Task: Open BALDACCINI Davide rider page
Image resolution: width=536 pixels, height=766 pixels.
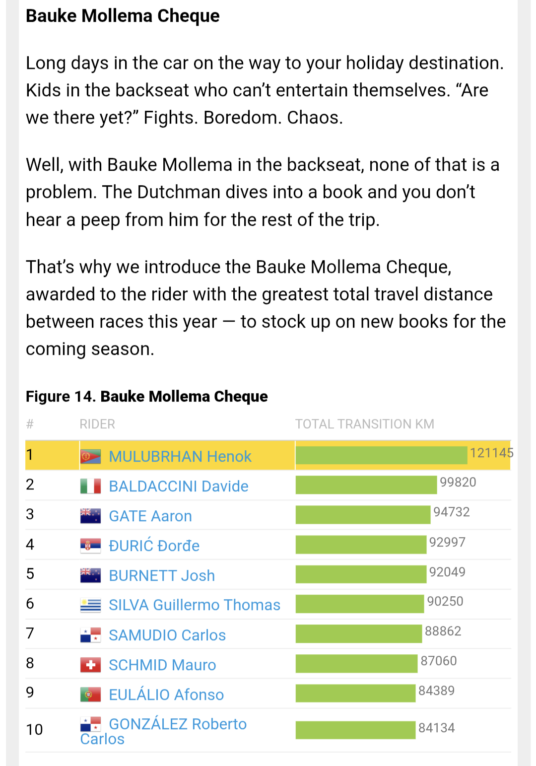Action: click(x=178, y=486)
